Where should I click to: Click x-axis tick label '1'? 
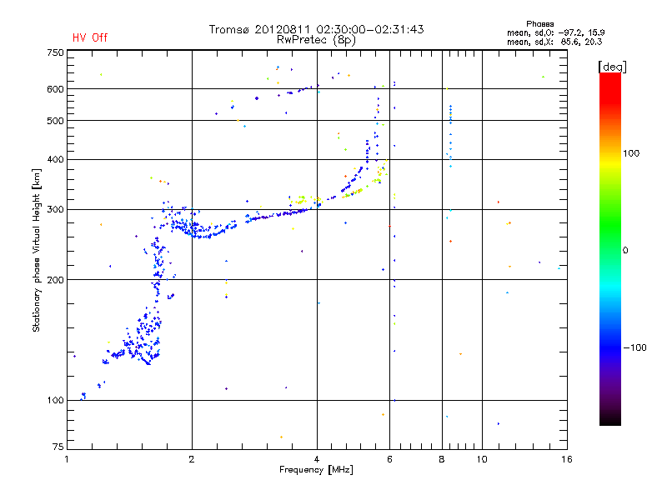click(x=67, y=459)
